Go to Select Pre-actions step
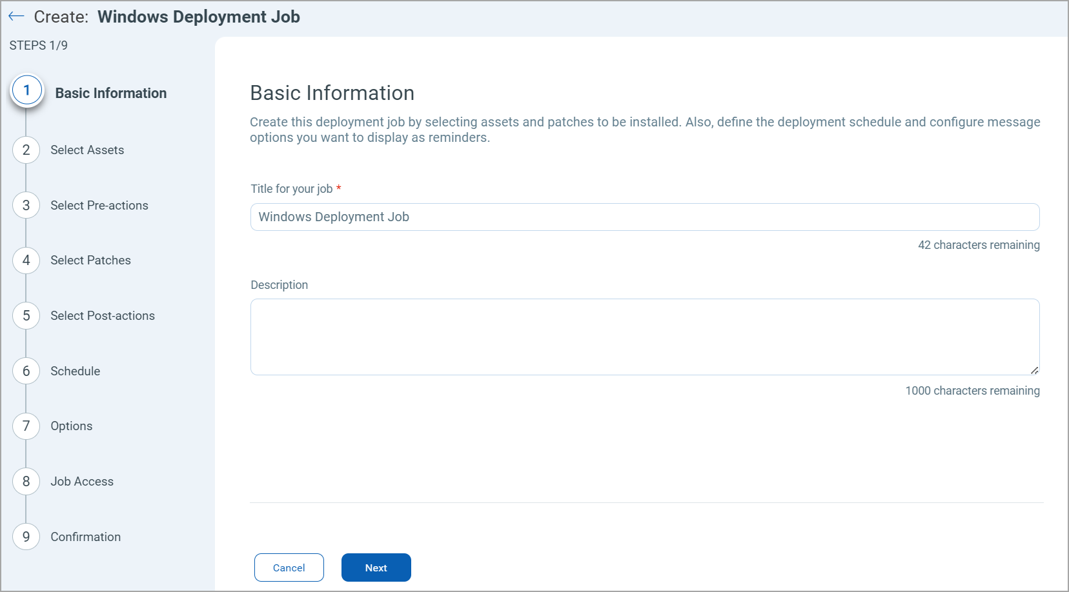This screenshot has height=592, width=1069. coord(99,206)
